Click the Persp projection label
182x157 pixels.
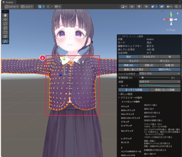171,30
